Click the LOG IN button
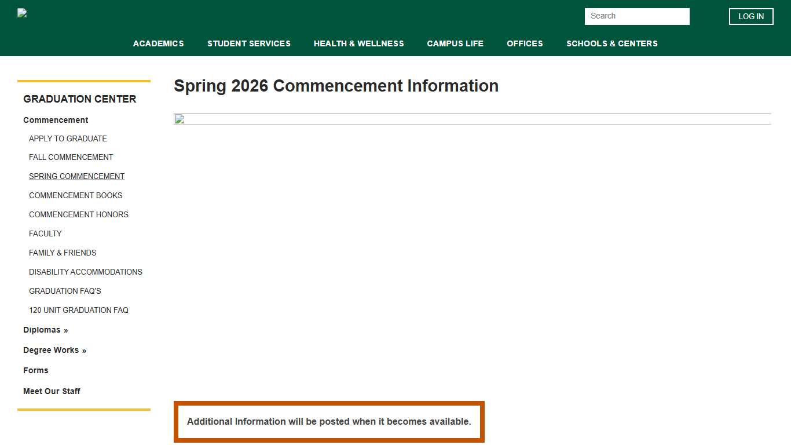791x445 pixels. pyautogui.click(x=750, y=16)
